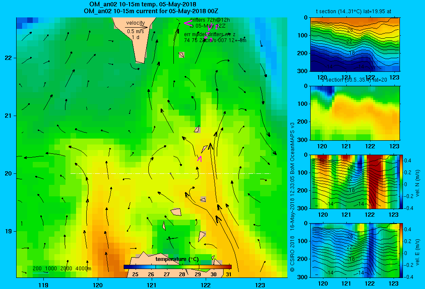This screenshot has height=289, width=425.
Task: Click the latitude '22' tick label on main map
Action: [8, 58]
